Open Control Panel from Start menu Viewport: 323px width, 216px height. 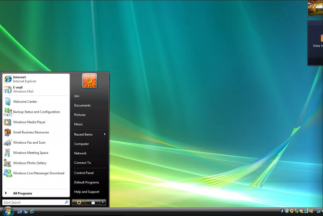(84, 173)
